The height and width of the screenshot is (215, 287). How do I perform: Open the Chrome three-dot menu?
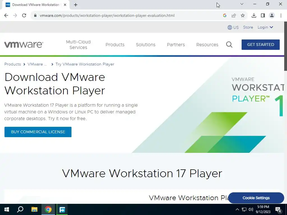[281, 16]
